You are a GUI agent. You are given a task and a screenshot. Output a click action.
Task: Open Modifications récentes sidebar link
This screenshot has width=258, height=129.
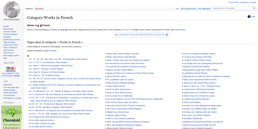tap(12, 39)
